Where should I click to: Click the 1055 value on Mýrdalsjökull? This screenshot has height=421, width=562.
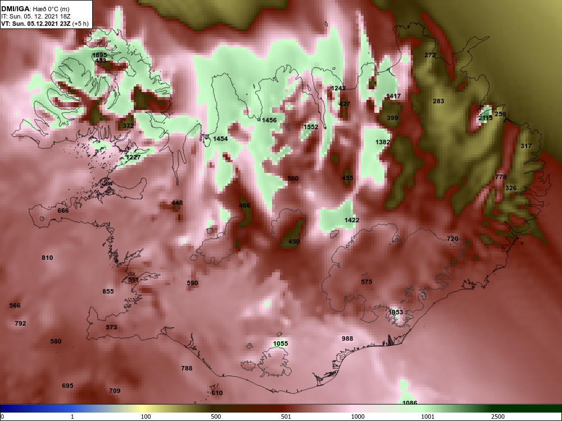click(x=280, y=344)
